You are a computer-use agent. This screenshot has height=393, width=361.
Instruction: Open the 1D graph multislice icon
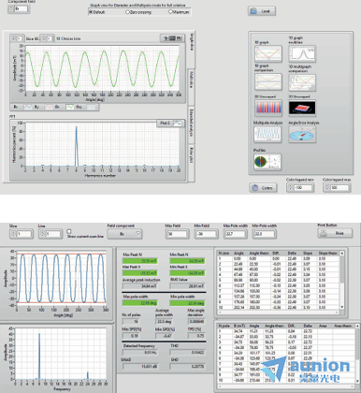click(302, 54)
